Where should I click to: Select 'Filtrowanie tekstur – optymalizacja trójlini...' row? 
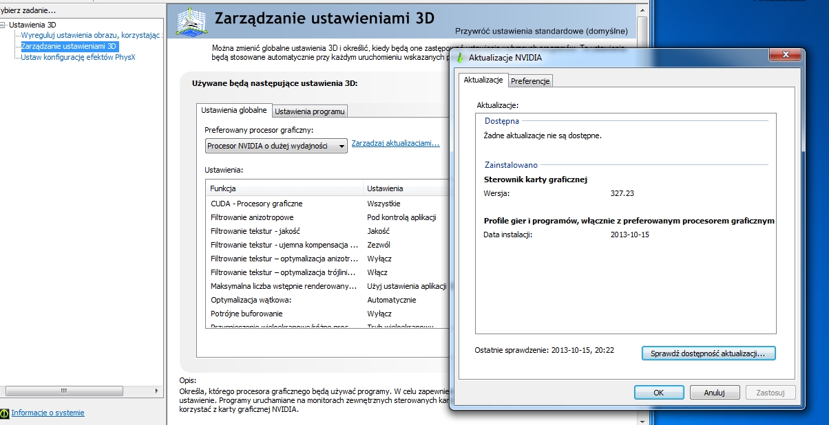point(327,272)
